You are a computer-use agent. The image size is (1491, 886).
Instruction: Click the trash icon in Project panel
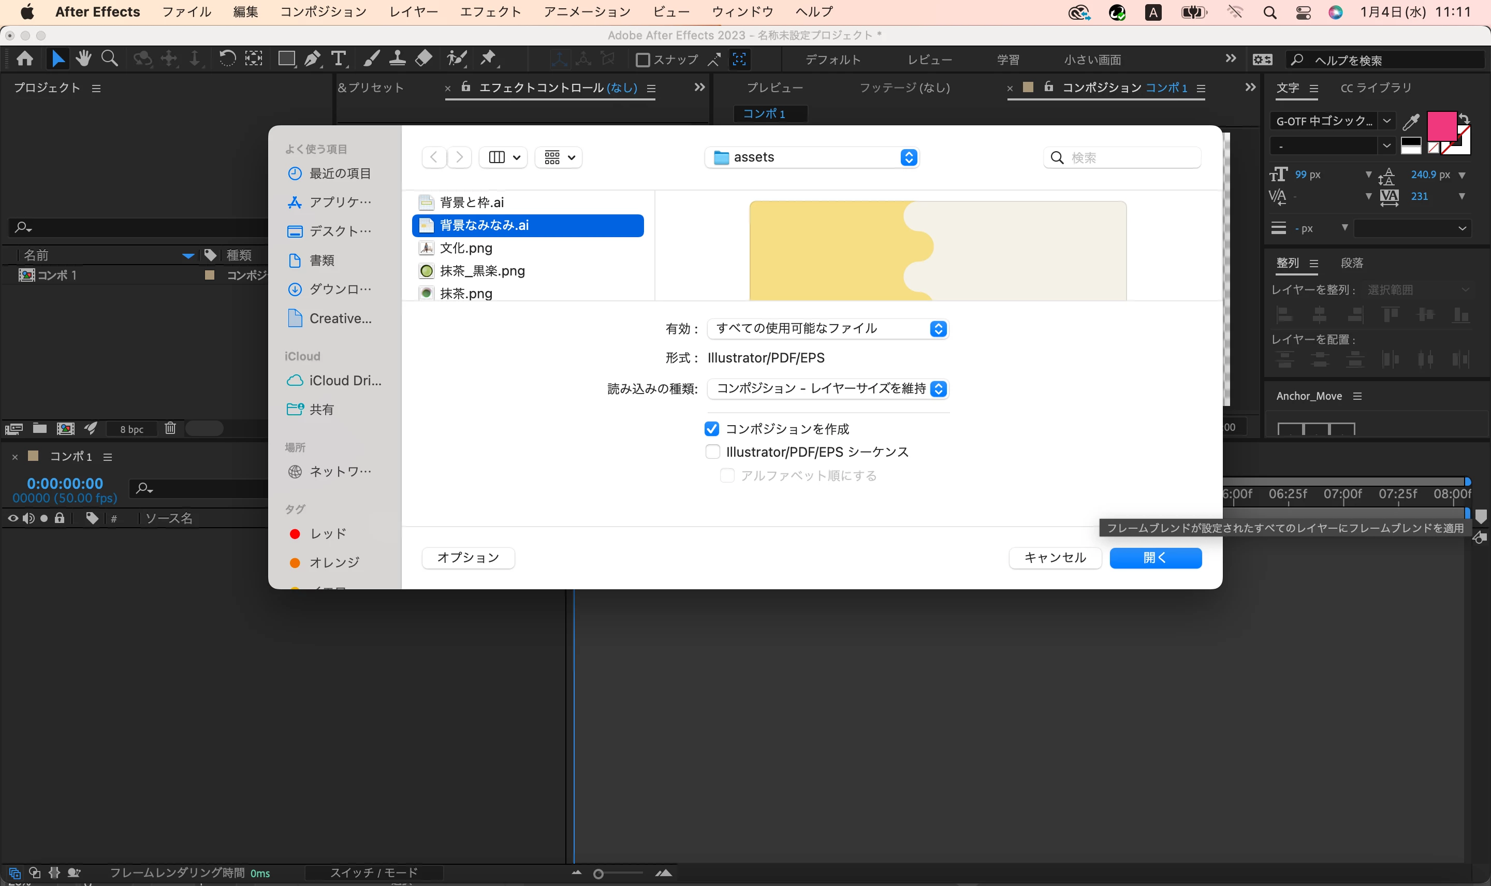171,428
